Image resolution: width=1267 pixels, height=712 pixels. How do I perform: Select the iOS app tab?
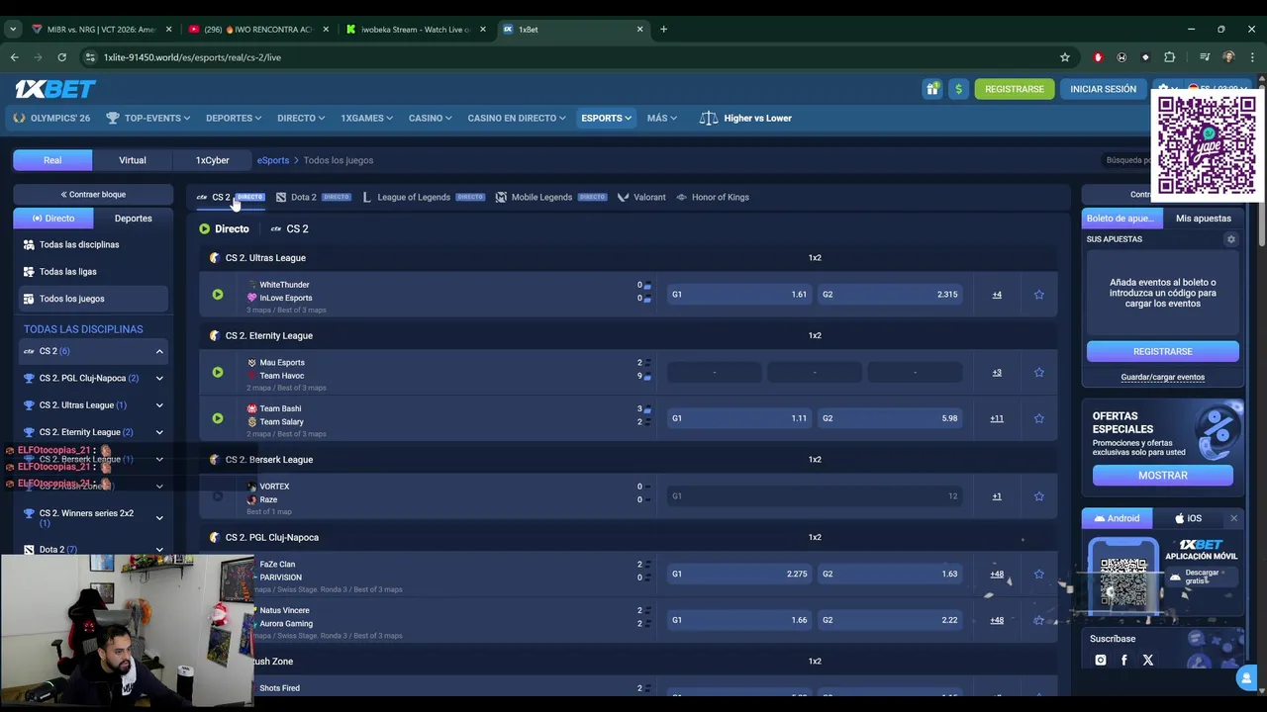[x=1188, y=518]
